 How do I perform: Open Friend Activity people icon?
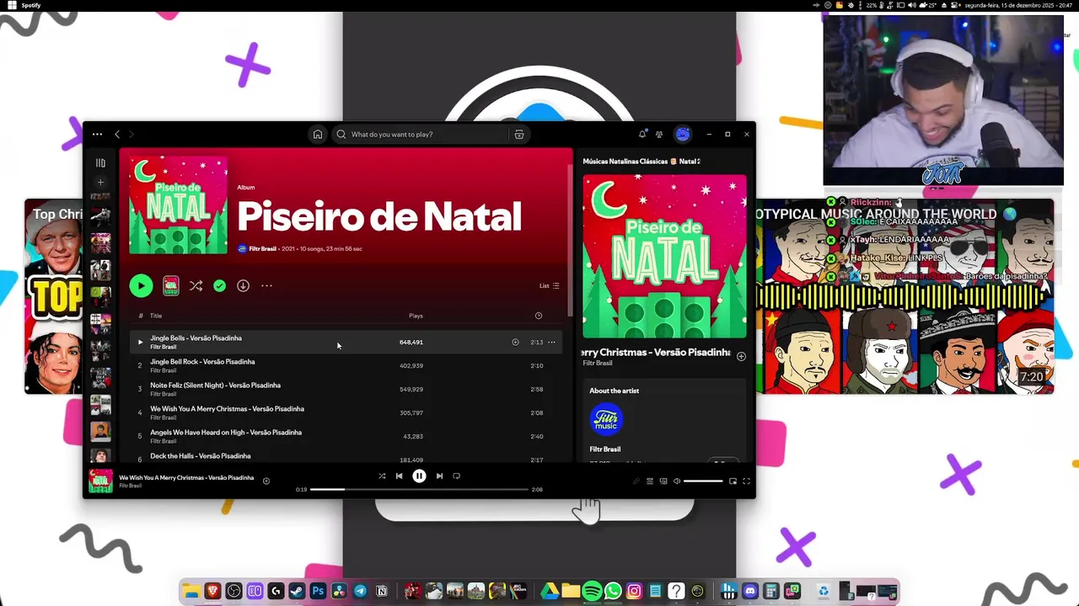pyautogui.click(x=659, y=135)
